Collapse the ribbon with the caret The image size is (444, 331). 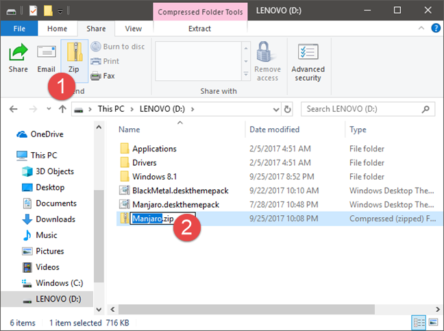coord(421,28)
